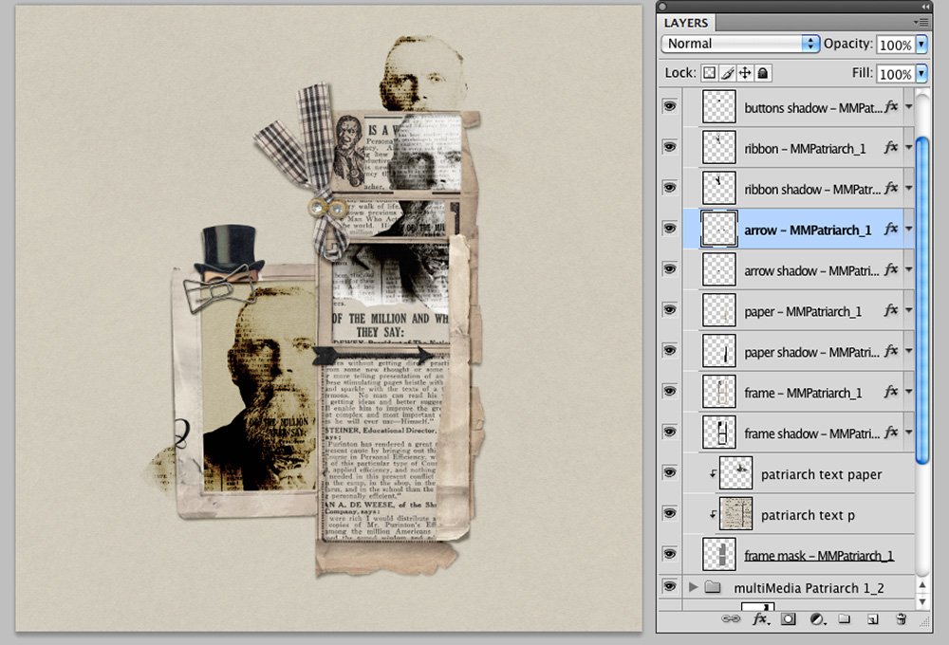This screenshot has height=645, width=949.
Task: Click the Layers panel scrollbar thumb
Action: click(922, 301)
